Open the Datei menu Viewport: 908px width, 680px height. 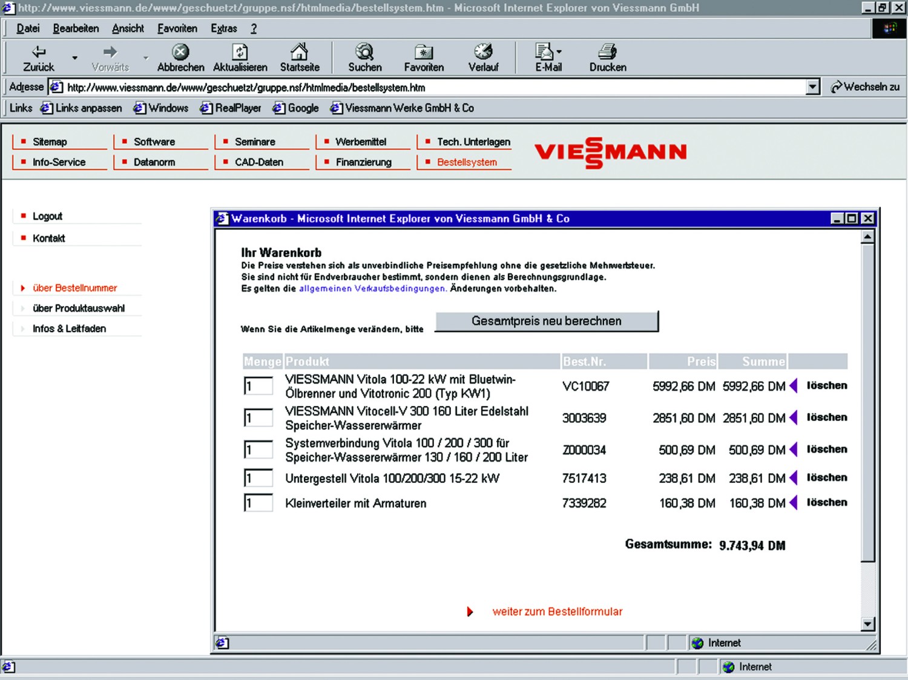[28, 28]
